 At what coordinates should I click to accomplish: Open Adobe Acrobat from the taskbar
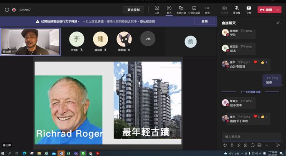click(98, 154)
